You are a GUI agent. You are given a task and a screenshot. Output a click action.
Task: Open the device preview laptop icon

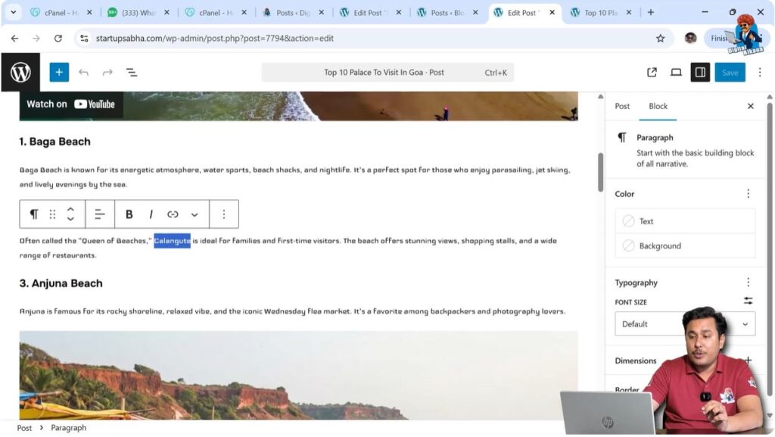pyautogui.click(x=676, y=72)
